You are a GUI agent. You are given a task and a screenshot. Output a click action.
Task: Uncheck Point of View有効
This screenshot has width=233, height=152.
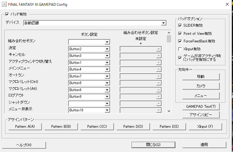coord(180,33)
